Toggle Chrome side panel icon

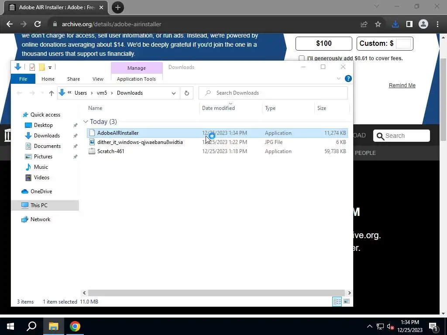[409, 24]
